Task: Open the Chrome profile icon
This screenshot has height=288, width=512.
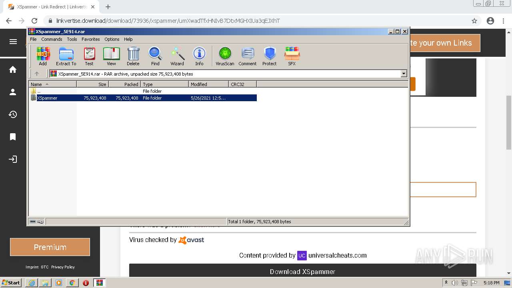Action: (490, 21)
